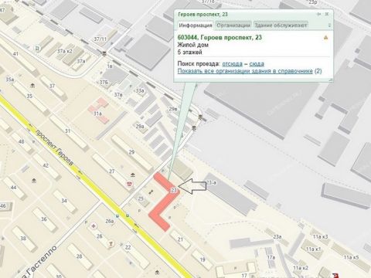Screen dimensions: 371x278
Task: Click the cocktail glass icon near building 26
Action: point(111,243)
